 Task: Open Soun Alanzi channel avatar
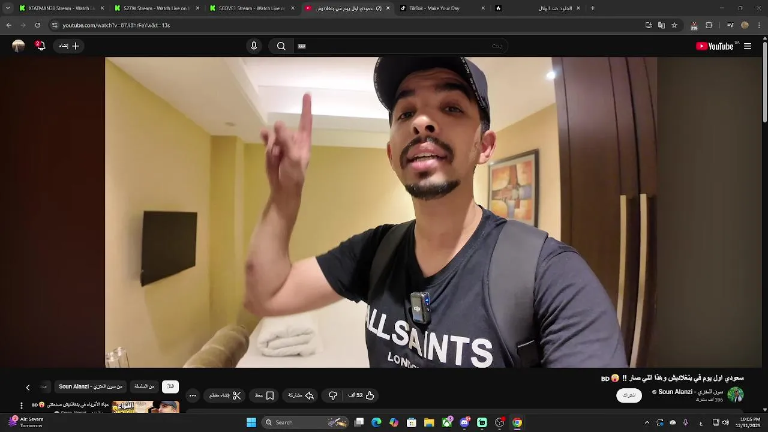[x=736, y=395]
